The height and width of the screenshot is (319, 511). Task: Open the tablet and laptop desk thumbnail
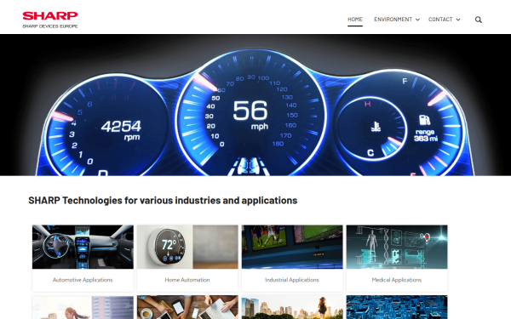tap(187, 307)
